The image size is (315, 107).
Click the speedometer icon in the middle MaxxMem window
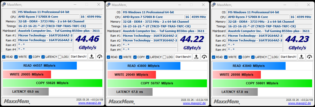point(205,57)
